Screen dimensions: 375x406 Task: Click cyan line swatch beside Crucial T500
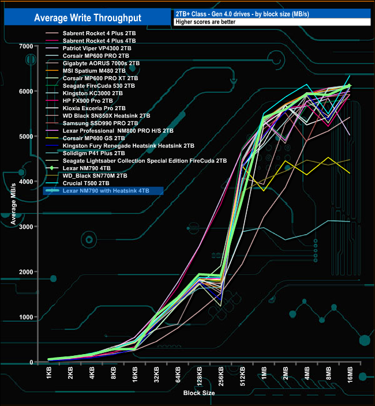52,183
